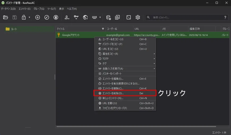The image size is (231, 135).
Task: Choose ユーザー名をコピー(U) in context menu
Action: pos(125,39)
